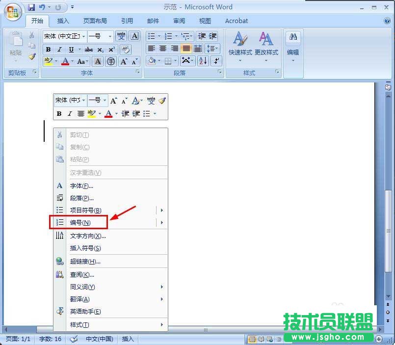Click the Enclose Characters circle icon
395x345 pixels.
pos(111,61)
